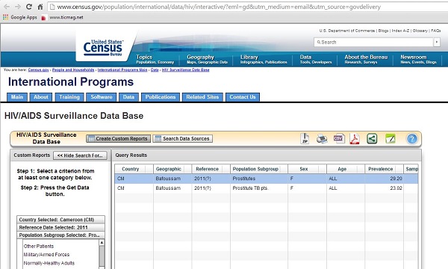
Task: Click Search Data Sources button
Action: (183, 139)
